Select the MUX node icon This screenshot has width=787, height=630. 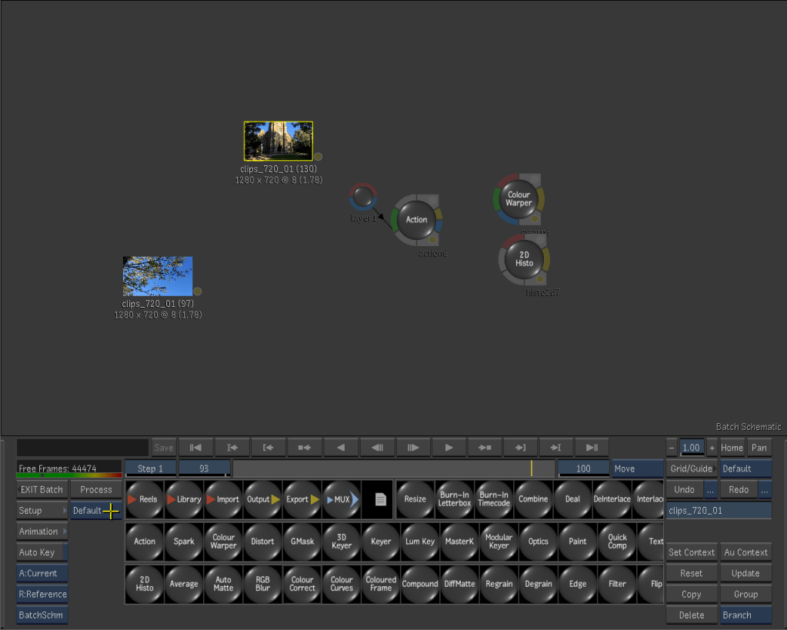coord(342,499)
